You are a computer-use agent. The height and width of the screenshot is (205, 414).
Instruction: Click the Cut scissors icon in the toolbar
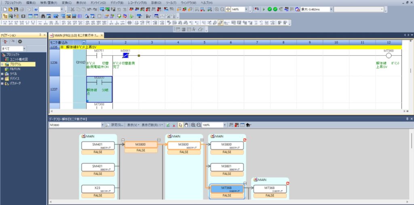72,9
